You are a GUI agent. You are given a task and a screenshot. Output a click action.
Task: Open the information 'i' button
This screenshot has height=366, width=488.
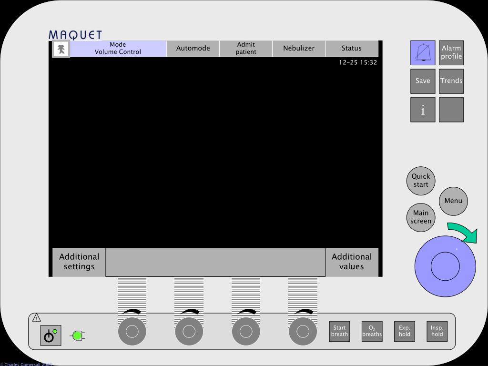(x=423, y=110)
